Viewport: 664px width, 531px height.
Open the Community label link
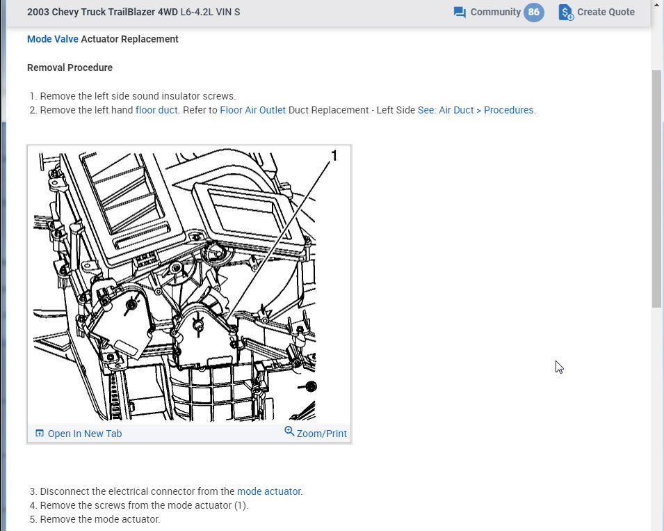click(x=496, y=12)
